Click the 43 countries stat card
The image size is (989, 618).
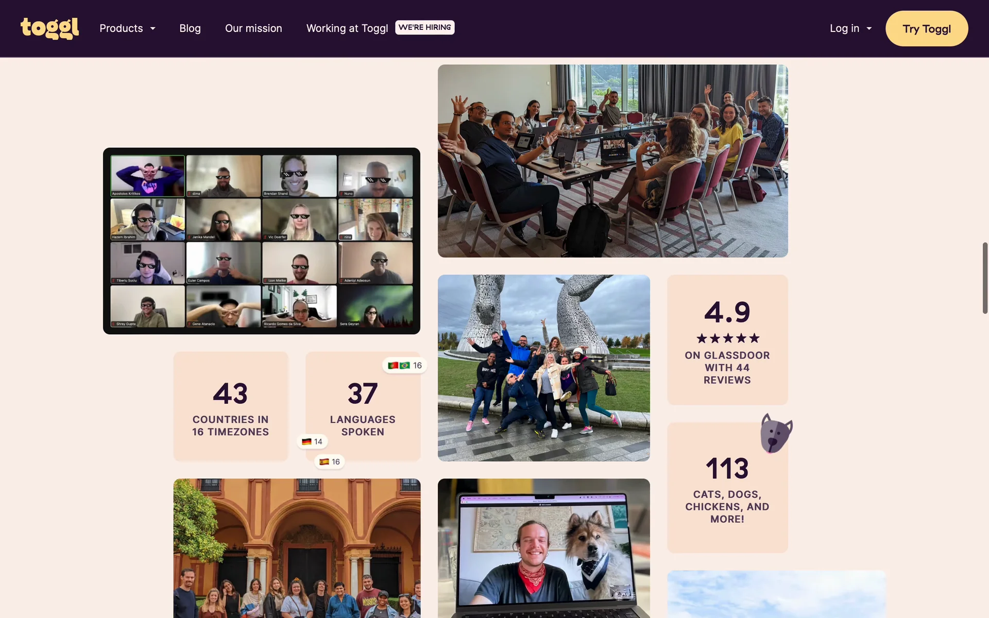230,406
